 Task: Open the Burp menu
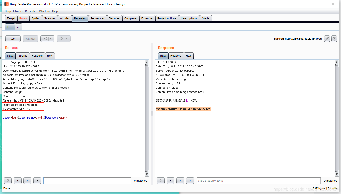click(x=8, y=11)
